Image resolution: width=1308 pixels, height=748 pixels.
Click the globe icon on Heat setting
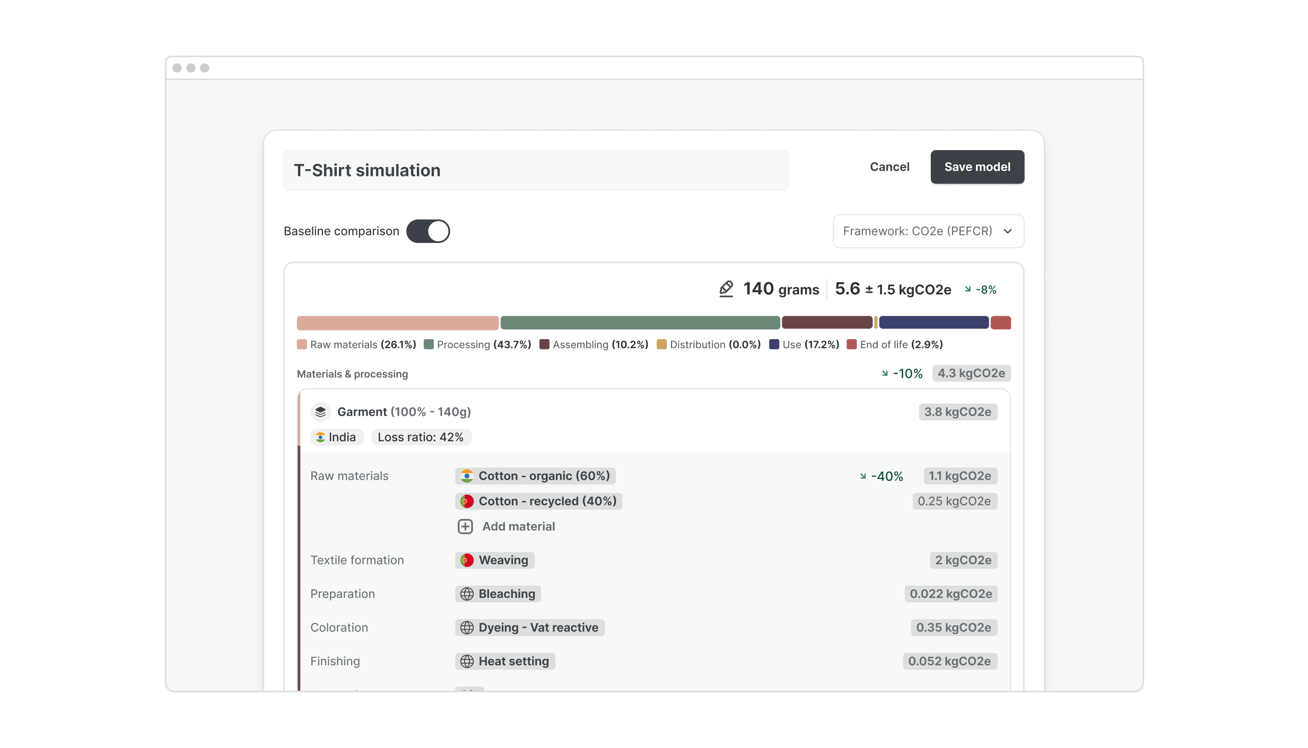pyautogui.click(x=467, y=662)
